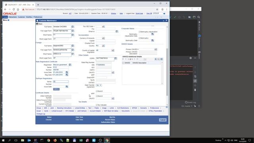Toggle Tax Indicator checkbox

[x=97, y=105]
